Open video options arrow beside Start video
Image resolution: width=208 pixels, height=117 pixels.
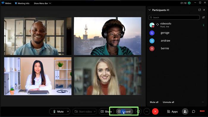click(x=95, y=112)
